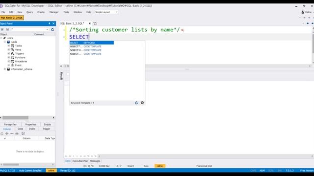Refresh the autocomplete keyword list
The image size is (314, 176).
pos(136,103)
